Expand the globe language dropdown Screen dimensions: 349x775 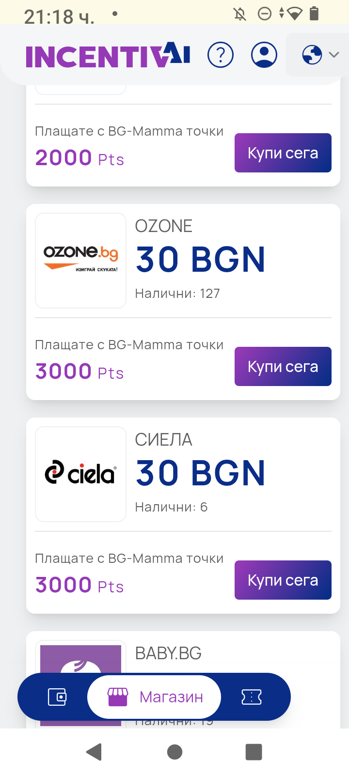(x=319, y=55)
